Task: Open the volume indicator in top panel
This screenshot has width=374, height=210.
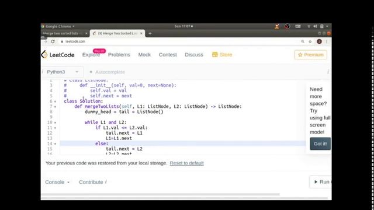Action: (315, 26)
